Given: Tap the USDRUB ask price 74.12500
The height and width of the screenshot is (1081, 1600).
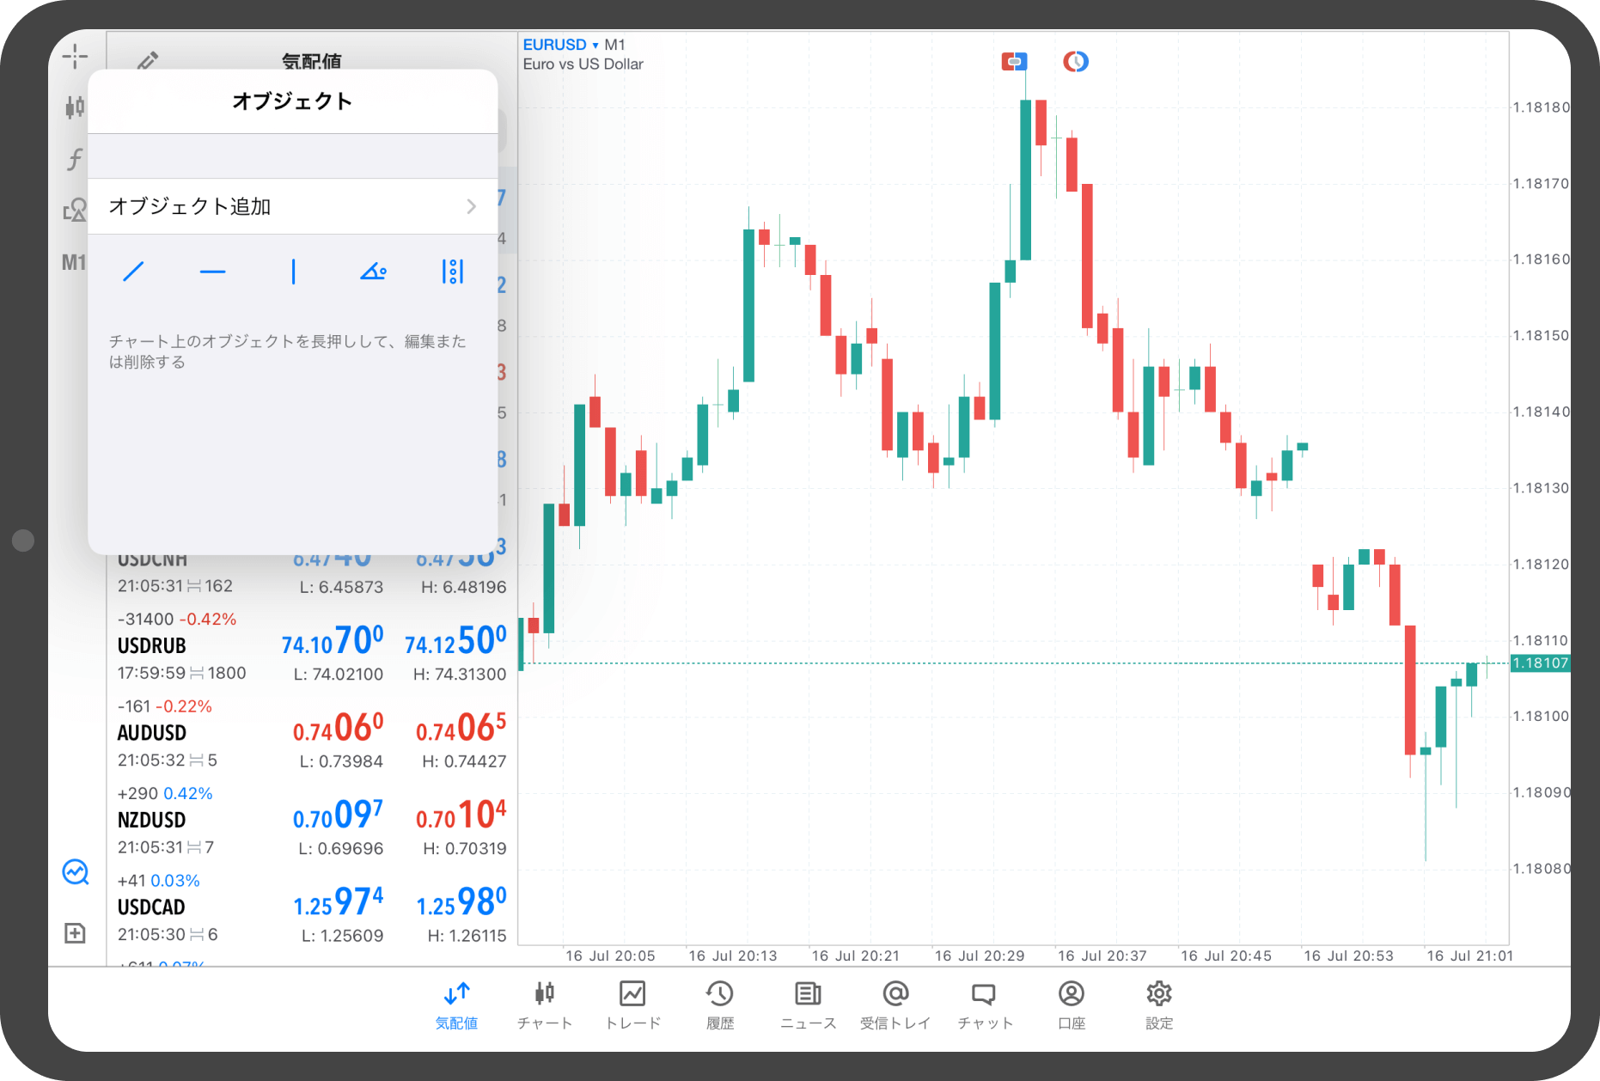Looking at the screenshot, I should pyautogui.click(x=455, y=641).
